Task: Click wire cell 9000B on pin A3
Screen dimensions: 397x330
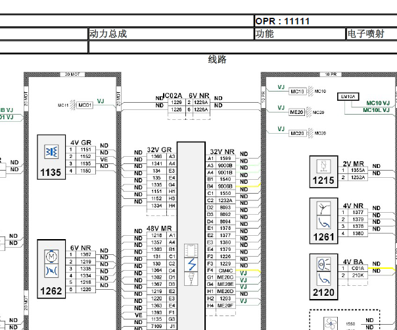Action: coord(225,165)
